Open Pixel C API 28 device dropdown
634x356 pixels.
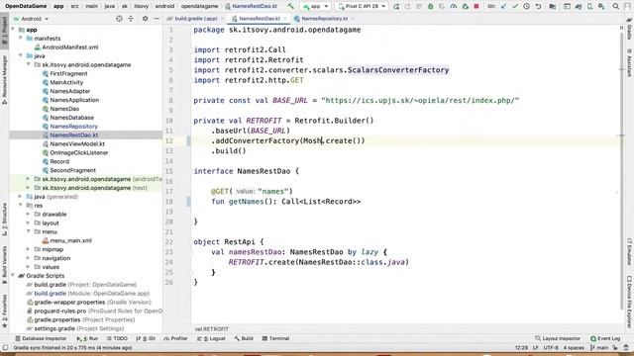pyautogui.click(x=362, y=7)
